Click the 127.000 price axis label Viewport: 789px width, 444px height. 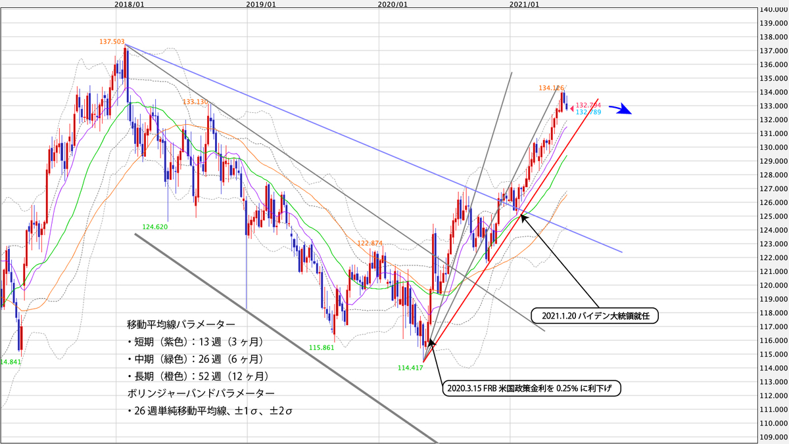click(773, 189)
